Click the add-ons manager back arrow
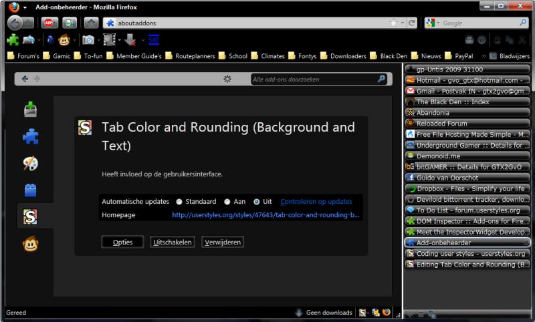 click(x=25, y=79)
